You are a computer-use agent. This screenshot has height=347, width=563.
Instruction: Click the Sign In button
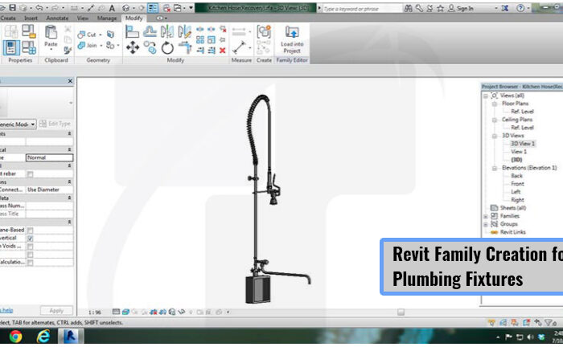461,8
